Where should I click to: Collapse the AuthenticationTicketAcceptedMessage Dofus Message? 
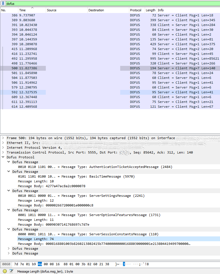tap(8, 162)
